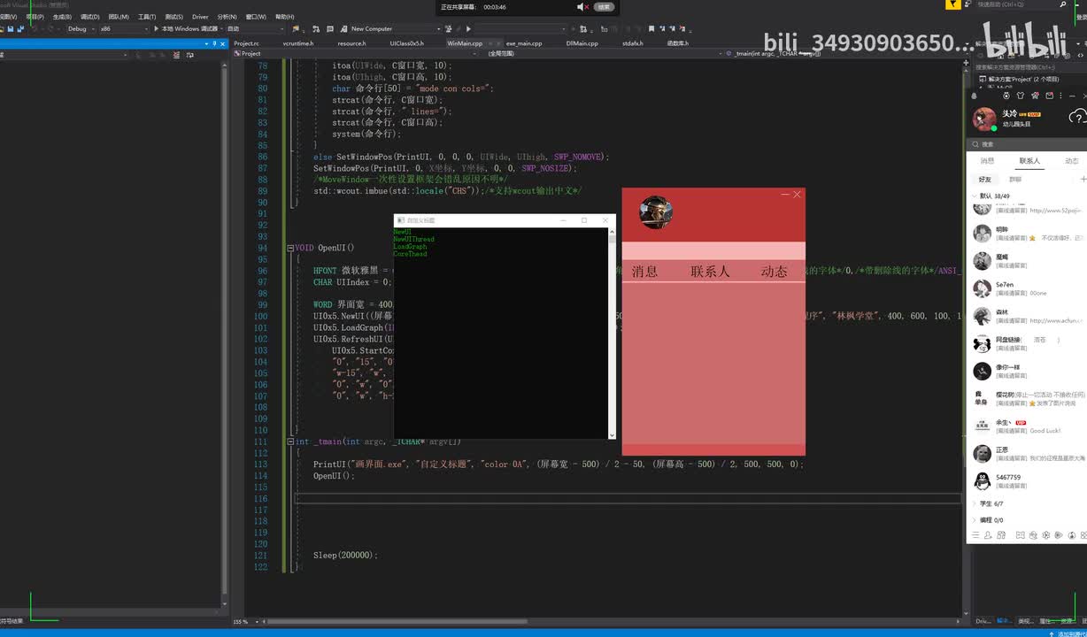Open the 分析(N) menu
The height and width of the screenshot is (637, 1087).
[227, 16]
